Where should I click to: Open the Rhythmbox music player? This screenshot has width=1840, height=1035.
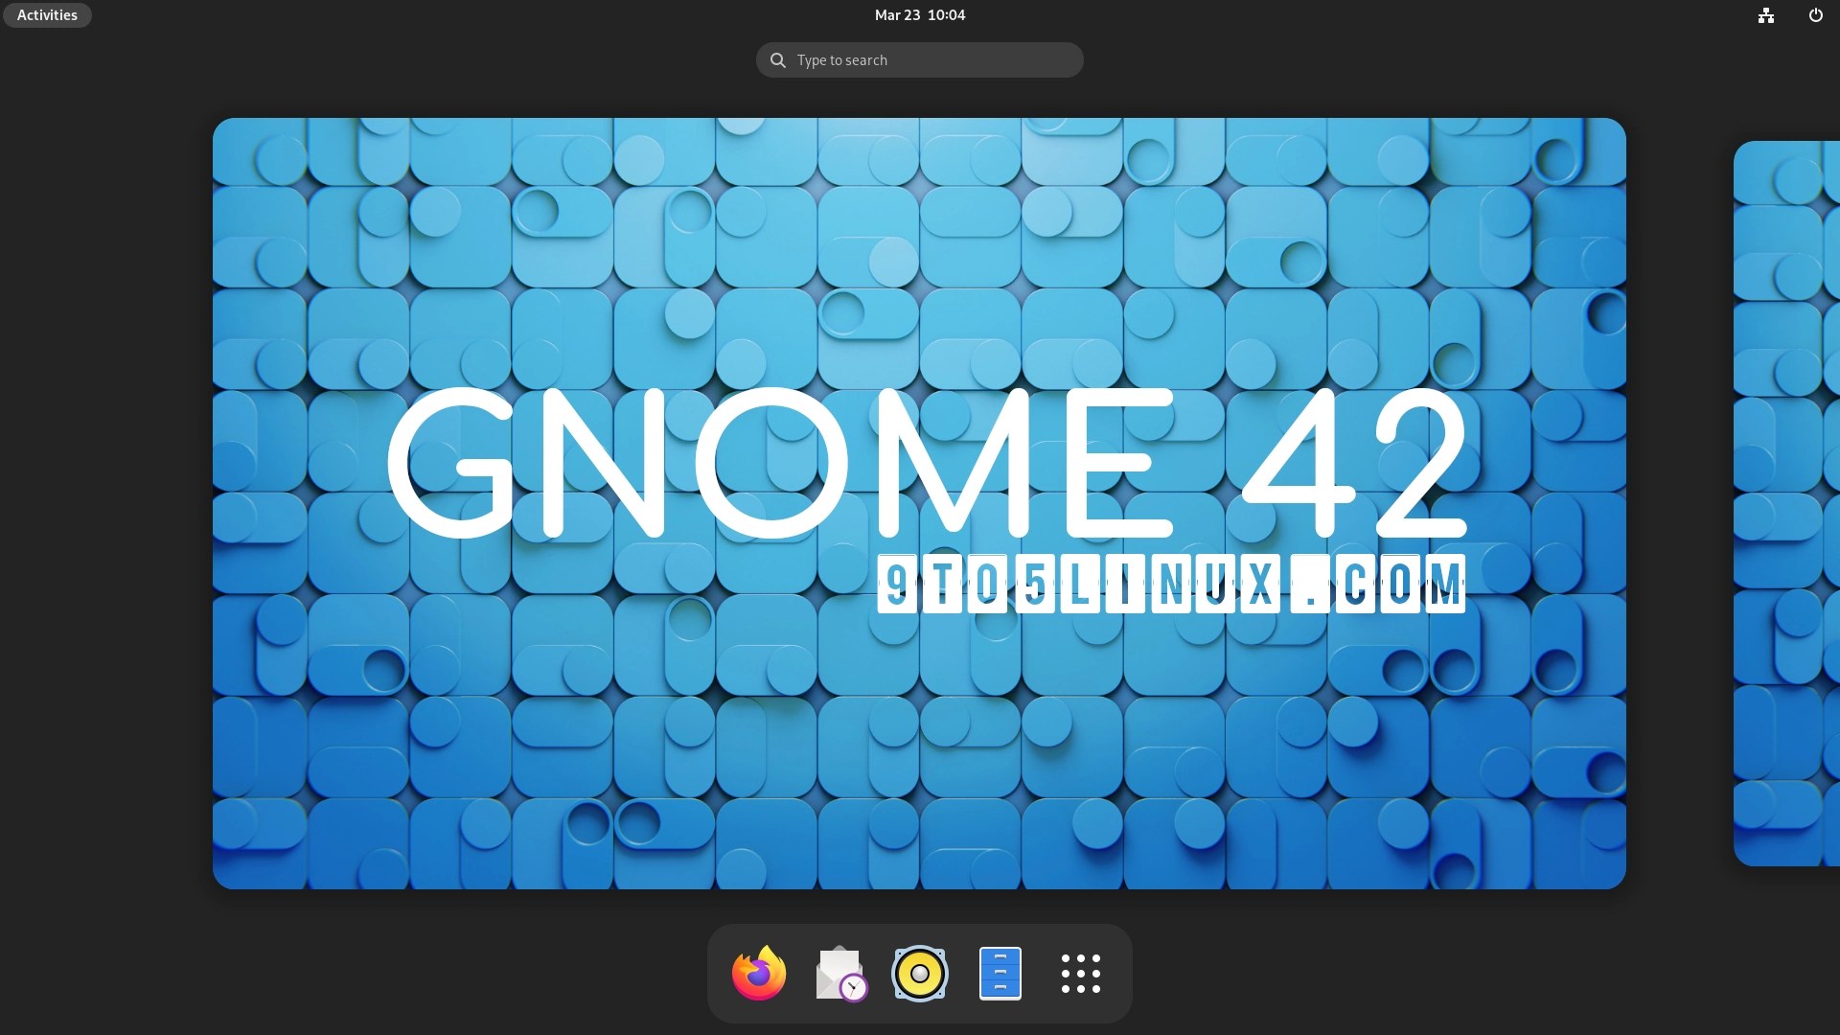920,974
